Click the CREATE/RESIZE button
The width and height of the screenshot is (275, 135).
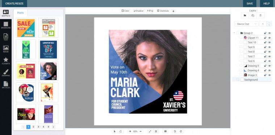(x=14, y=4)
